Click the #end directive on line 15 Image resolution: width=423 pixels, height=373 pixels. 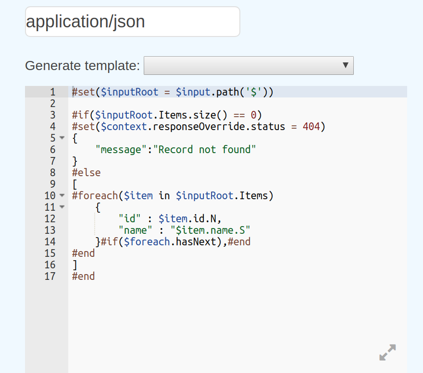[x=83, y=253]
